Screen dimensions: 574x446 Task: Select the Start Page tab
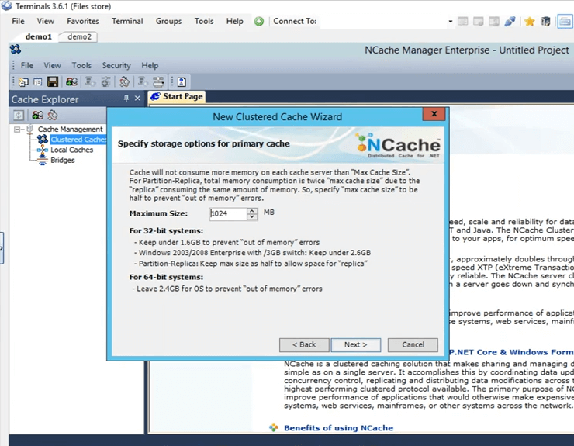(177, 97)
